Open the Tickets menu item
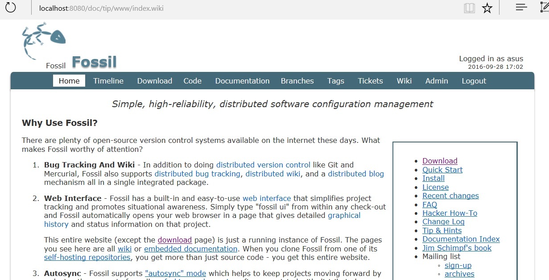The image size is (549, 280). pos(370,81)
